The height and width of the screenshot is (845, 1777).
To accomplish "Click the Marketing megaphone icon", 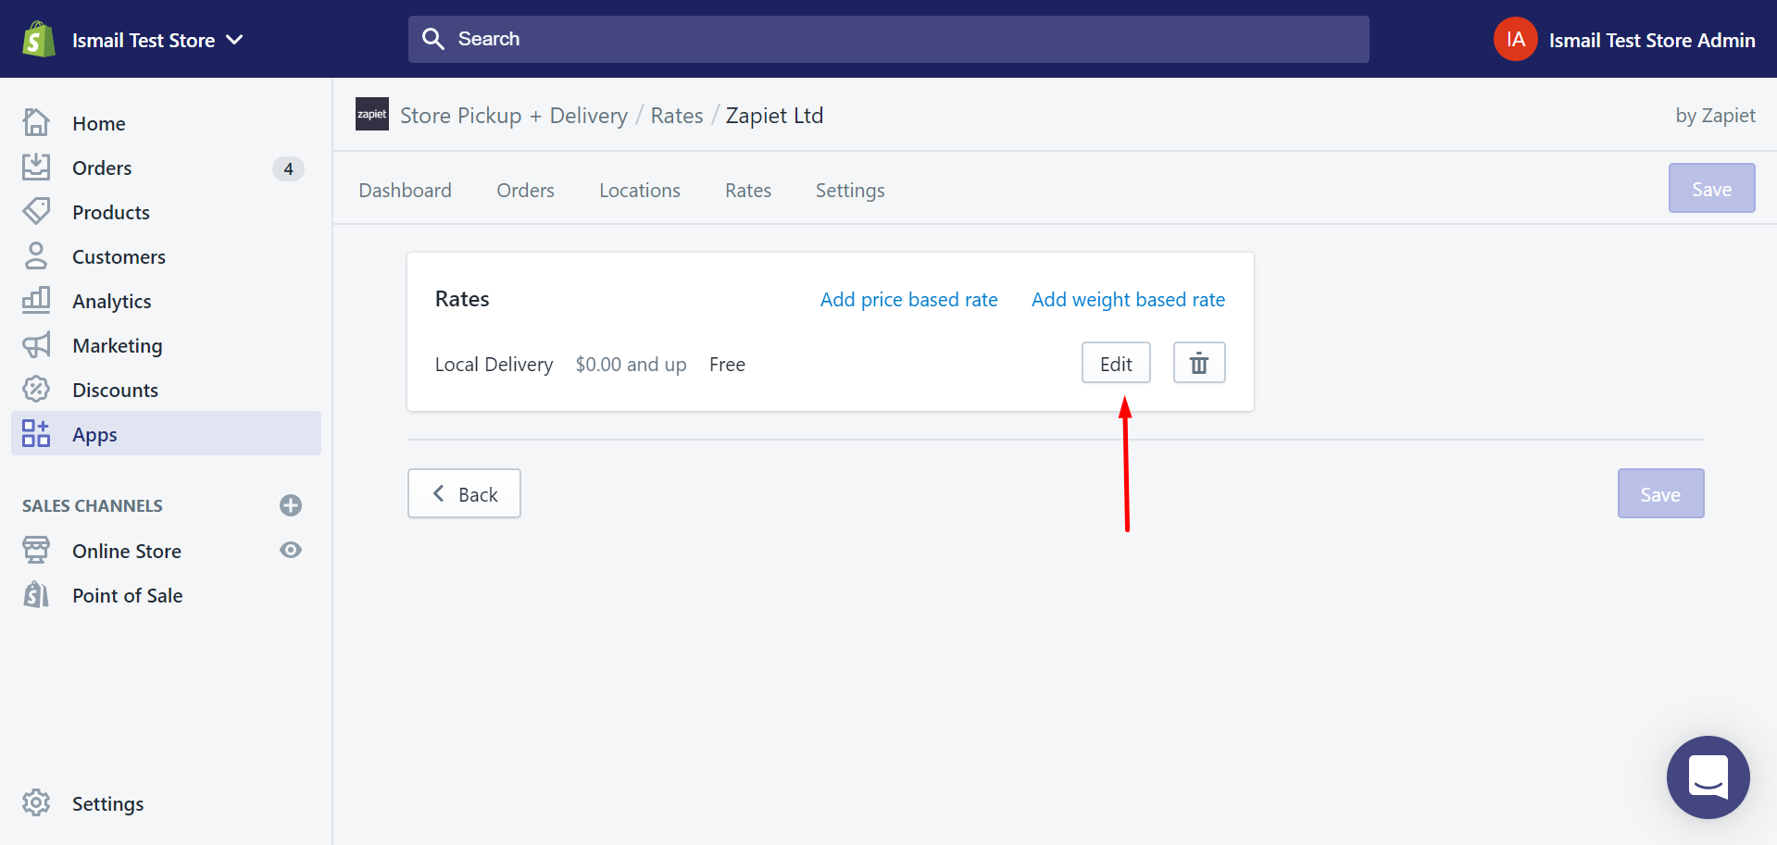I will pos(36,344).
